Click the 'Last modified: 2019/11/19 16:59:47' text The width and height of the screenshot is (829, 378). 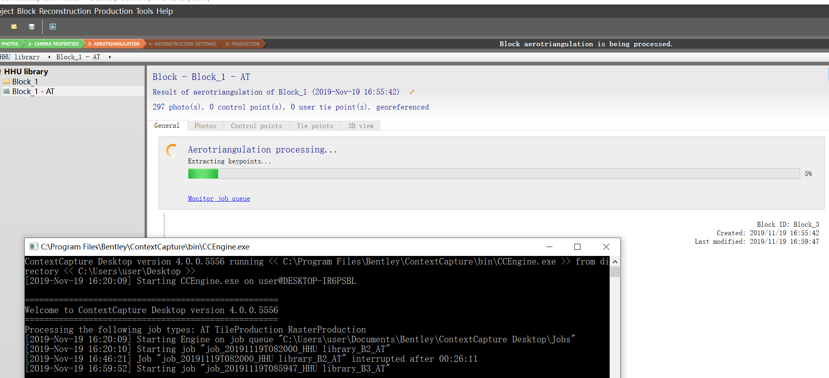757,241
